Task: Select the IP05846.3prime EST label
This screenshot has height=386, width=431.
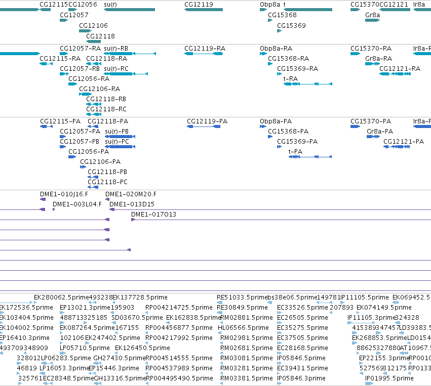Action: tap(301, 378)
